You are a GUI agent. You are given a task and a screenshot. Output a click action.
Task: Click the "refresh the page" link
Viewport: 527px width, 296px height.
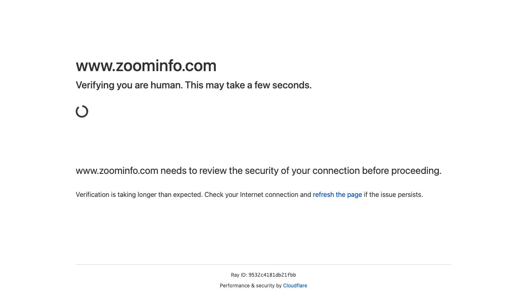pyautogui.click(x=337, y=195)
